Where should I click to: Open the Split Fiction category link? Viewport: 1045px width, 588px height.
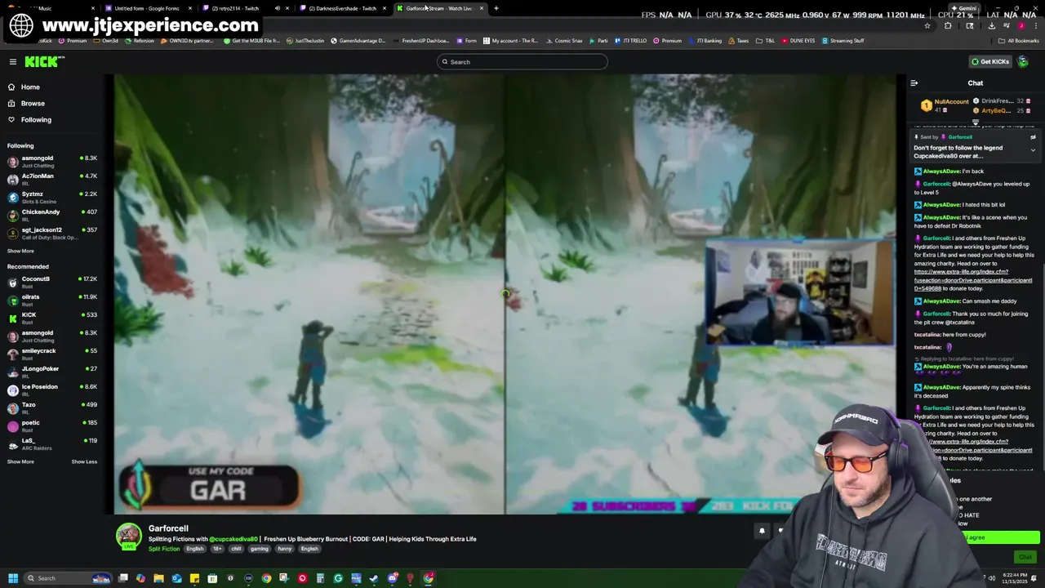click(164, 549)
